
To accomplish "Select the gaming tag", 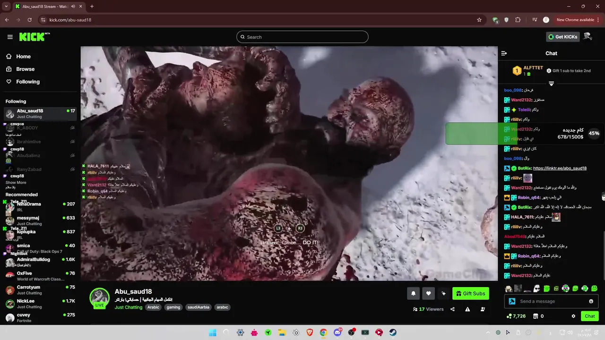I will [x=173, y=307].
